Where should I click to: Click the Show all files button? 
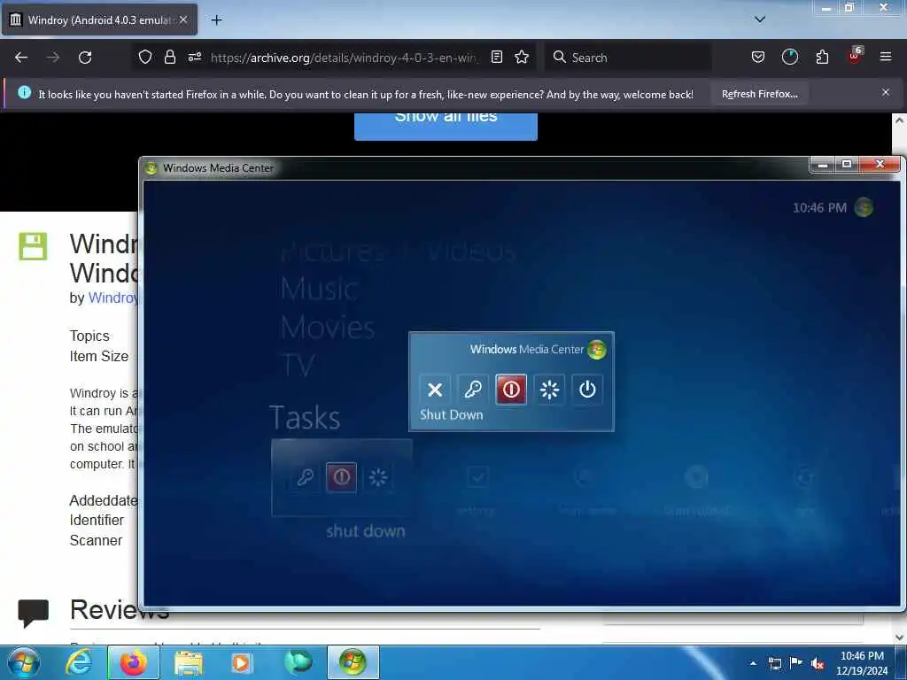pyautogui.click(x=446, y=125)
